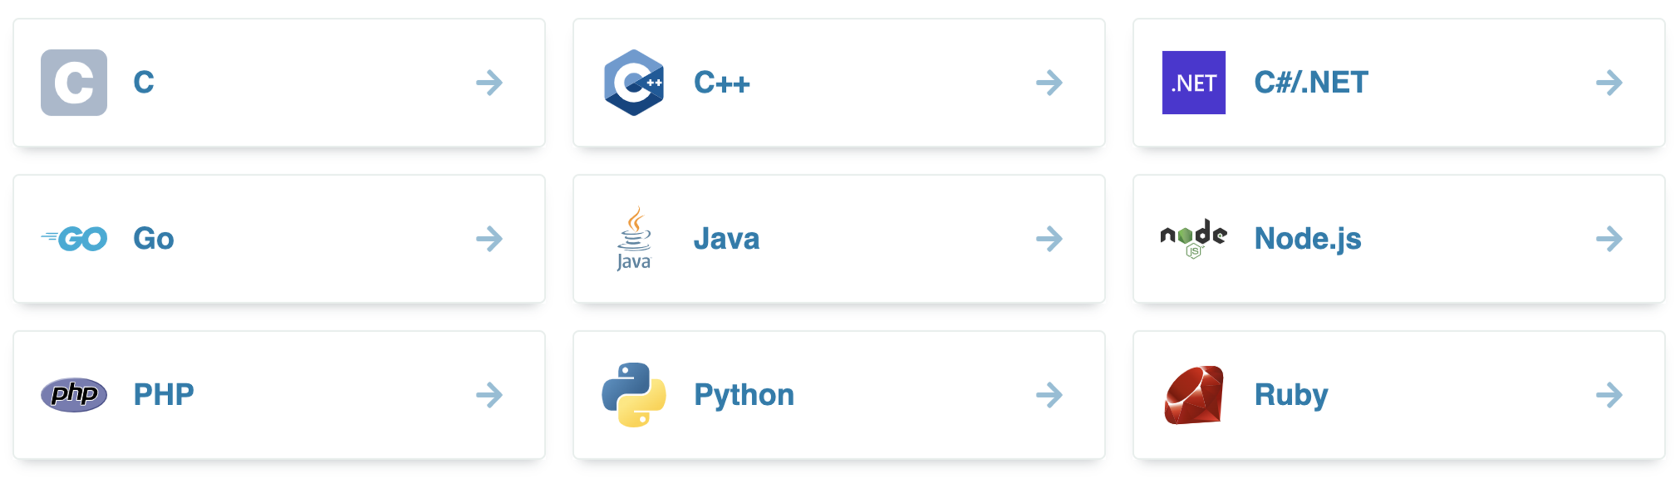The height and width of the screenshot is (482, 1680).
Task: Select the C#/.NET text label
Action: tap(1311, 83)
